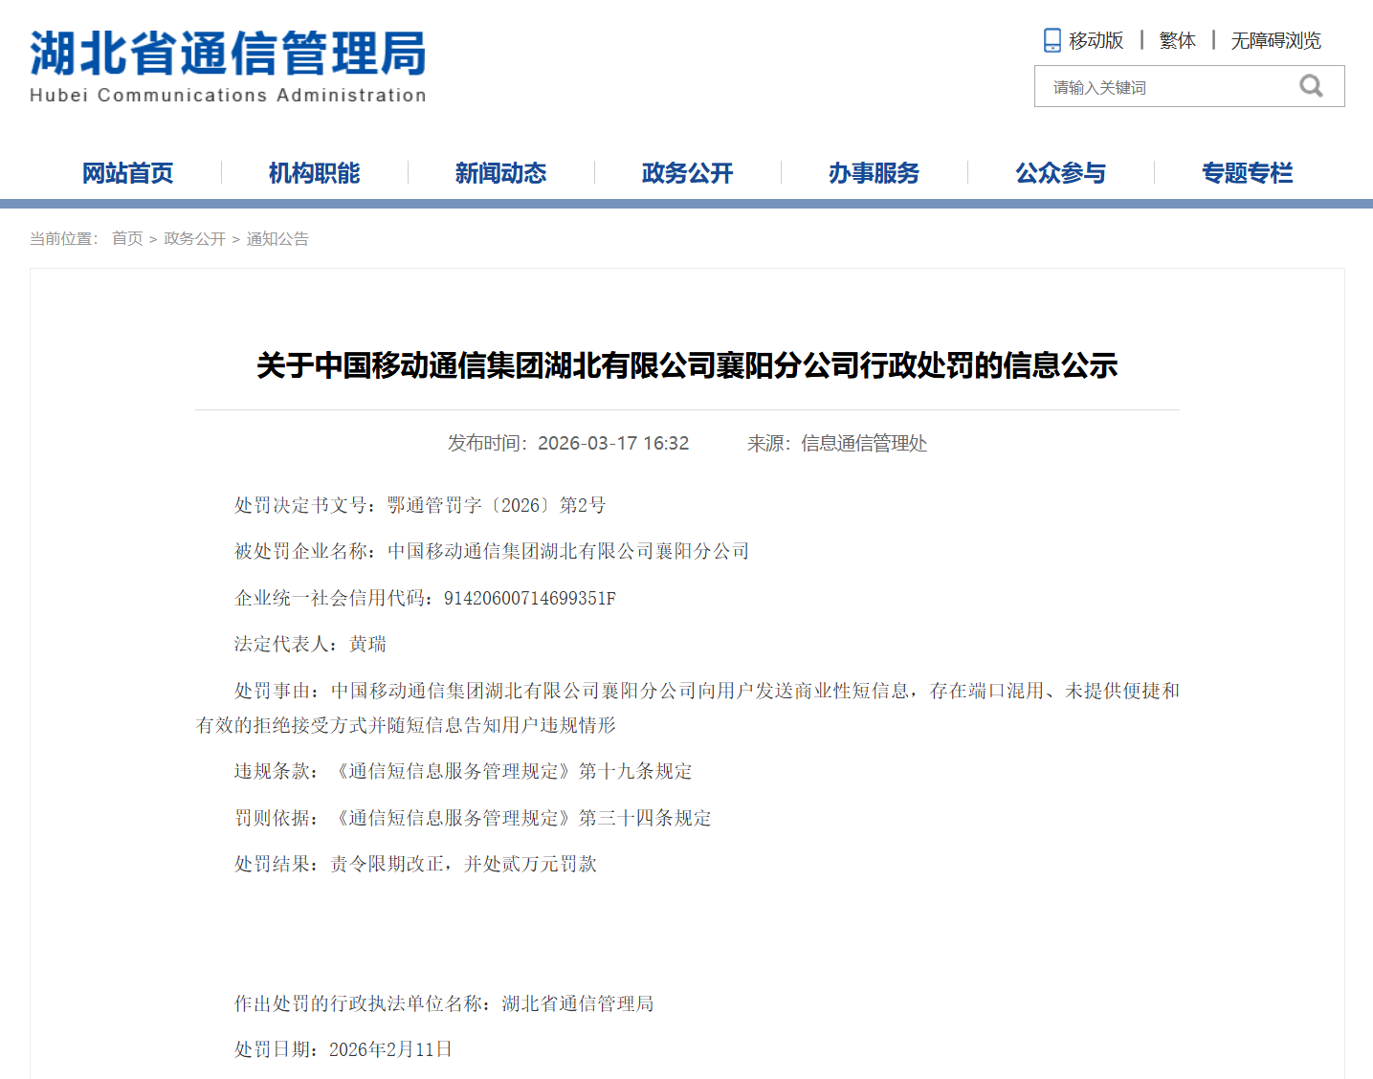Click the credit code 91420600714699351F

[x=530, y=598]
